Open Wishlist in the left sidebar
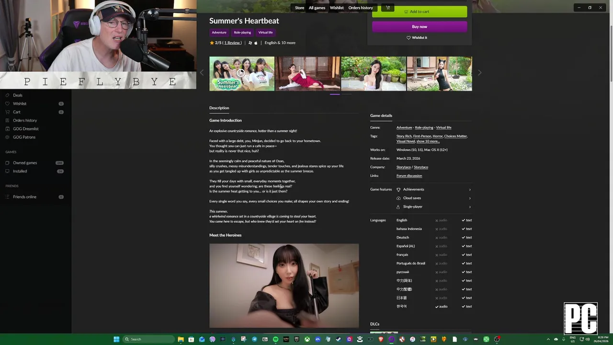The height and width of the screenshot is (345, 613). click(x=20, y=103)
